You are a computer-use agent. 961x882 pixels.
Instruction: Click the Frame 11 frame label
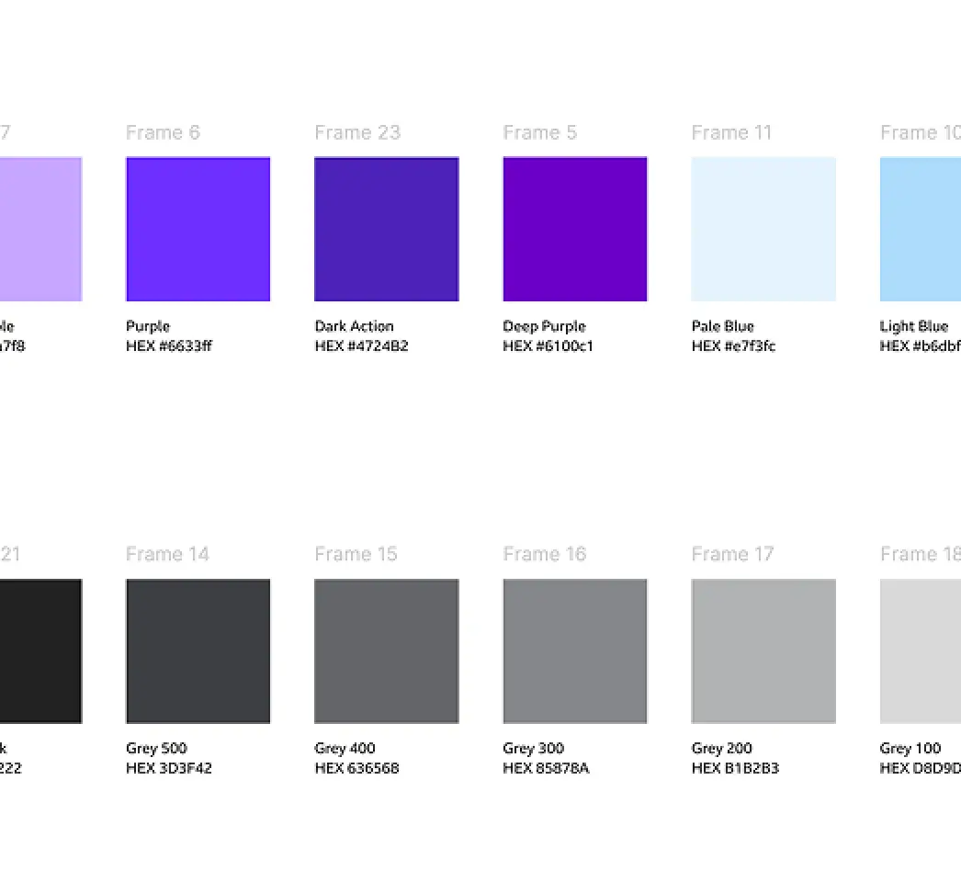(731, 133)
